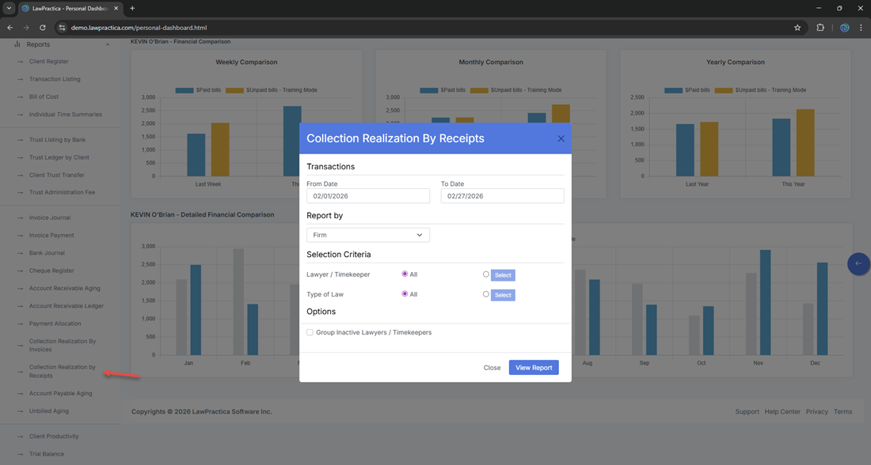
Task: Open the Report by 'Firm' dropdown
Action: tap(368, 235)
